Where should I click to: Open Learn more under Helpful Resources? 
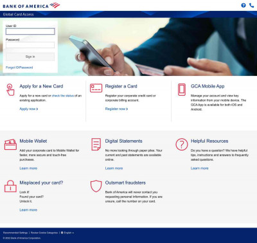click(200, 168)
